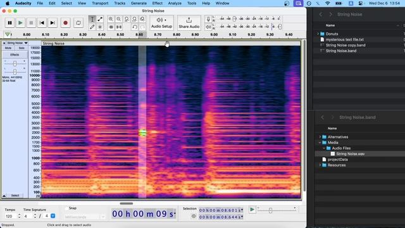Start playback with the green Play button

[20, 23]
